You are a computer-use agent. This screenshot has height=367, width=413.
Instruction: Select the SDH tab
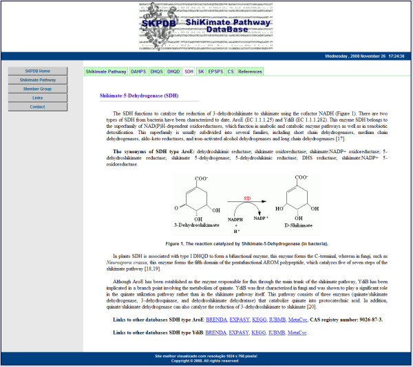coord(189,71)
